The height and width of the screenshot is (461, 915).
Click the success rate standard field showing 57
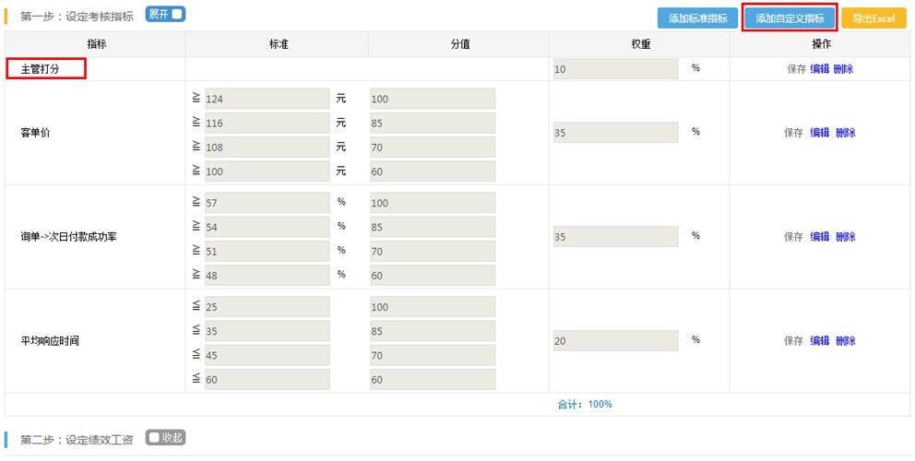point(267,203)
